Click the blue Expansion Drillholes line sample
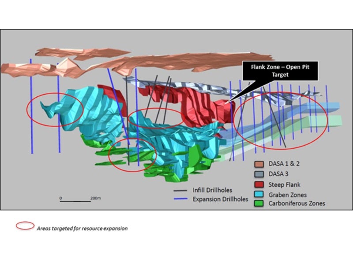This screenshot has width=353, height=264. (180, 199)
